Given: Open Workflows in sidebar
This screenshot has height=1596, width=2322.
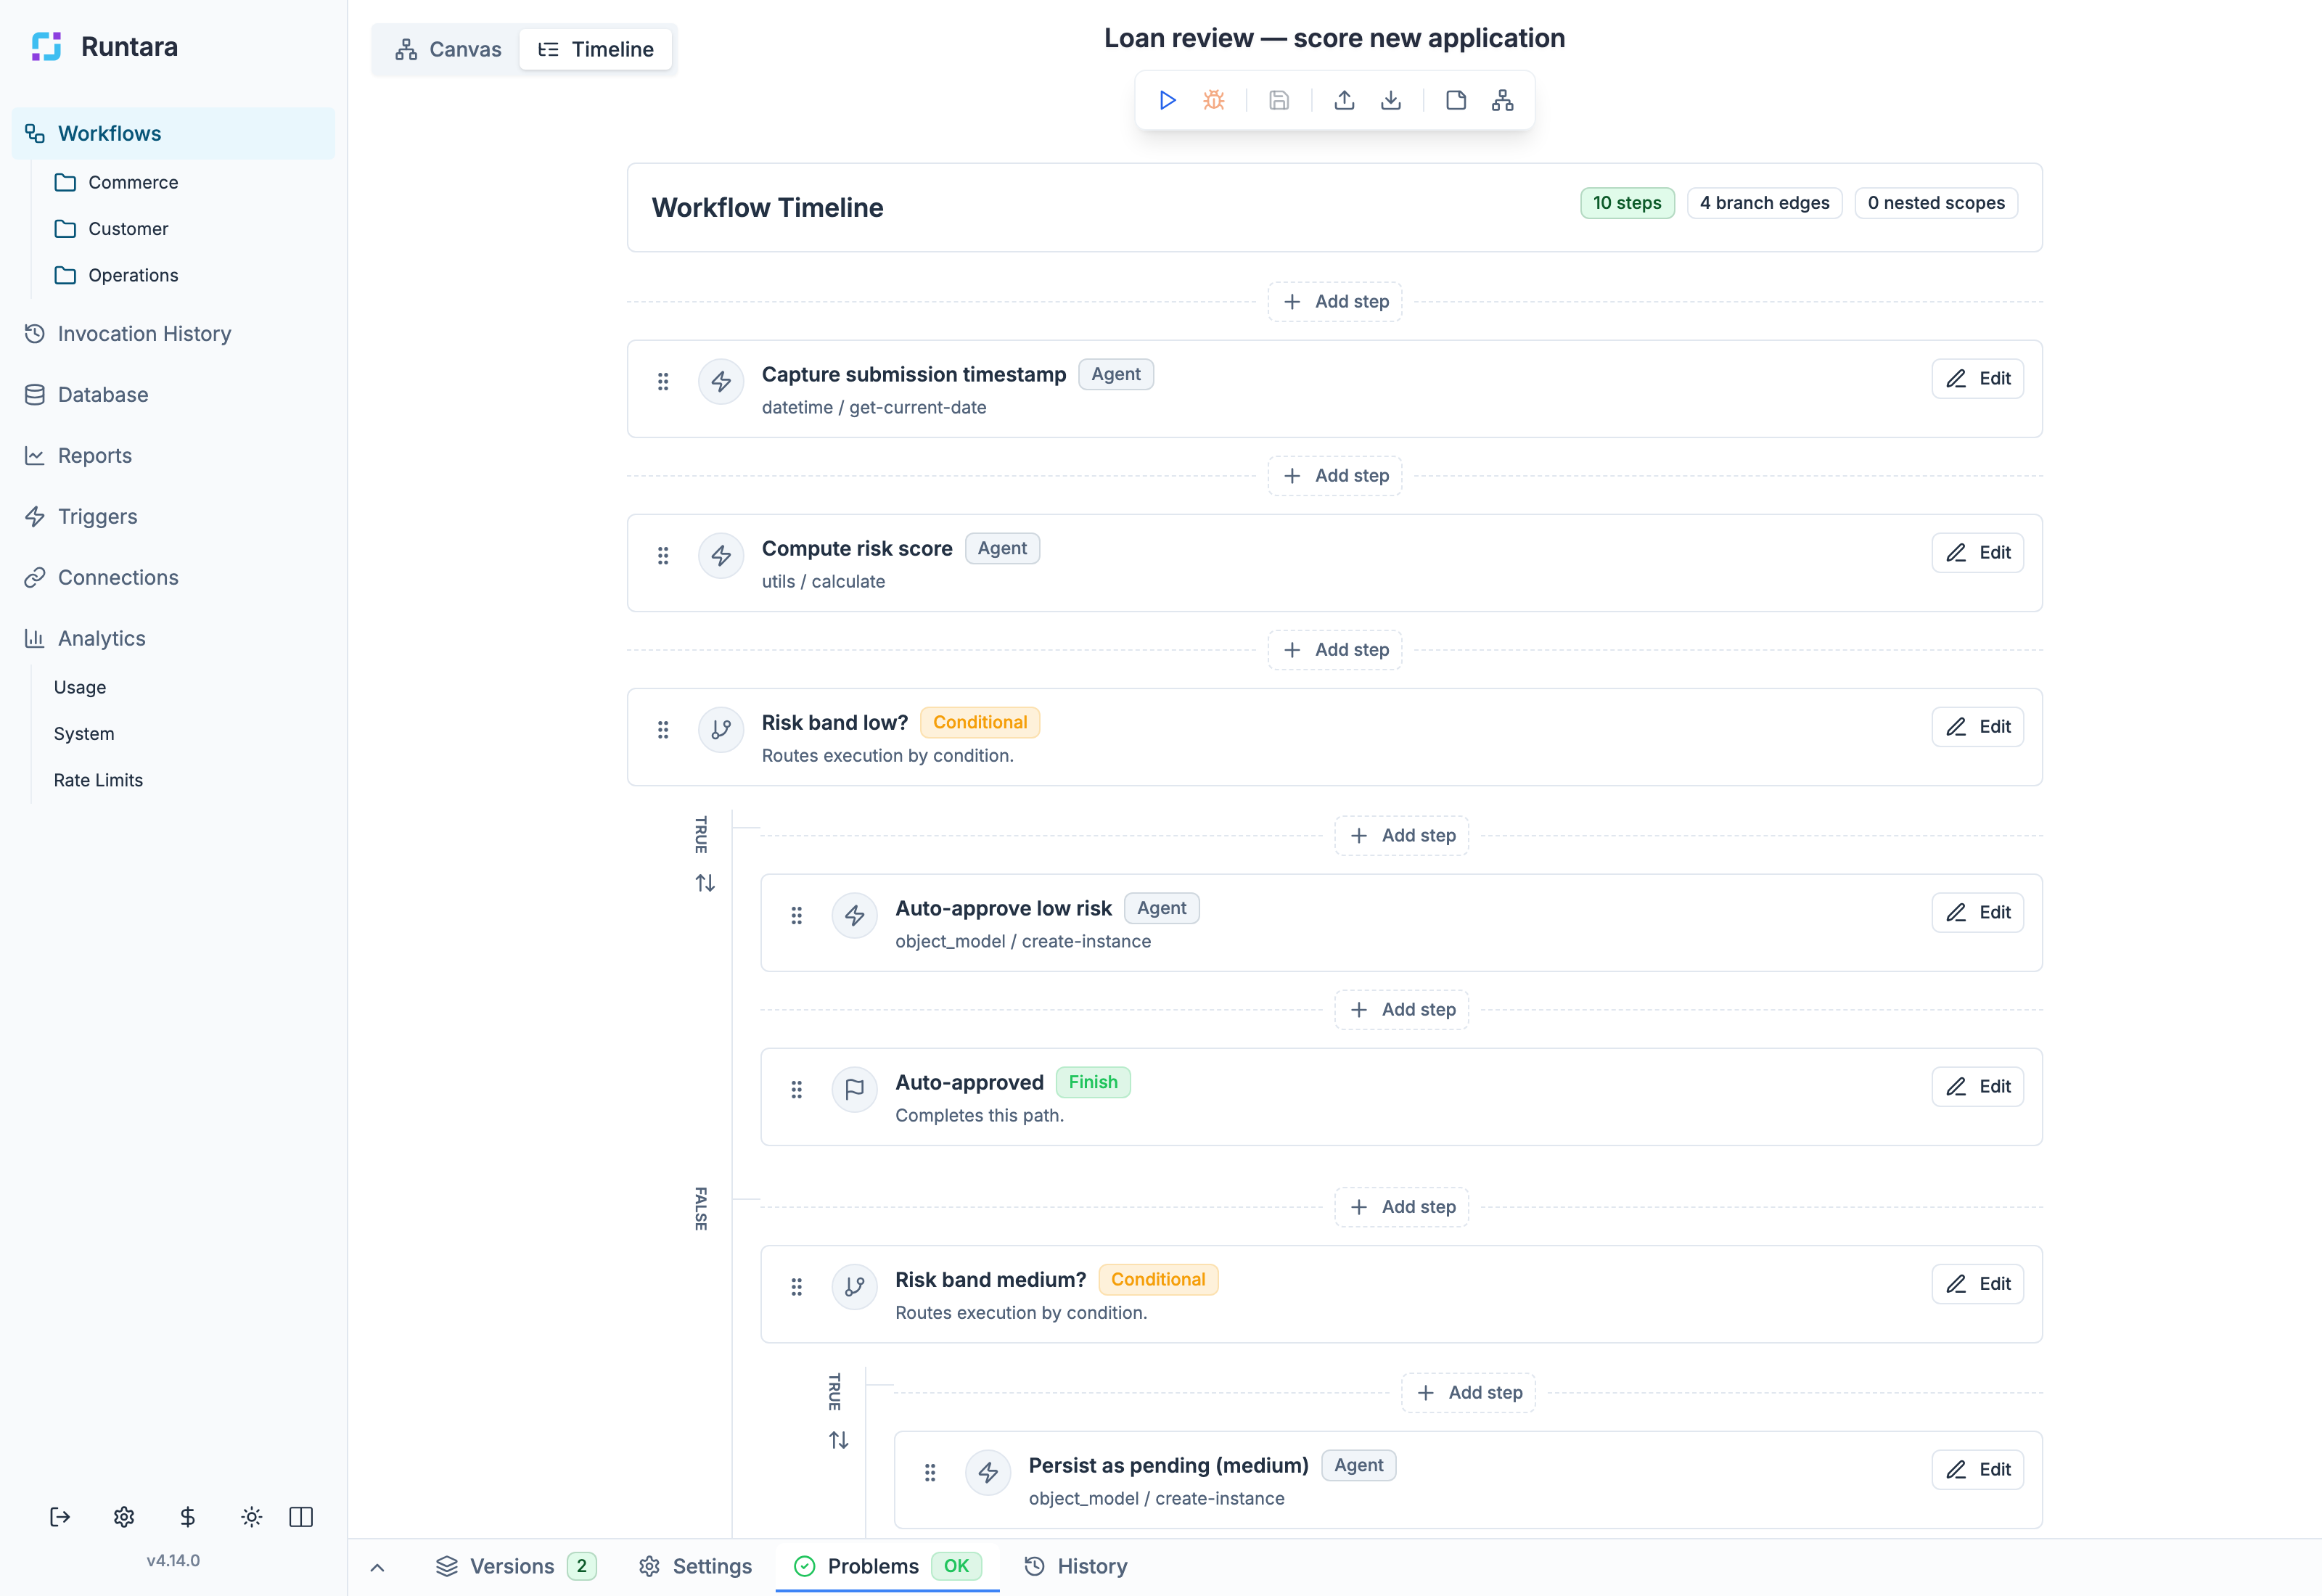Looking at the screenshot, I should pos(173,133).
